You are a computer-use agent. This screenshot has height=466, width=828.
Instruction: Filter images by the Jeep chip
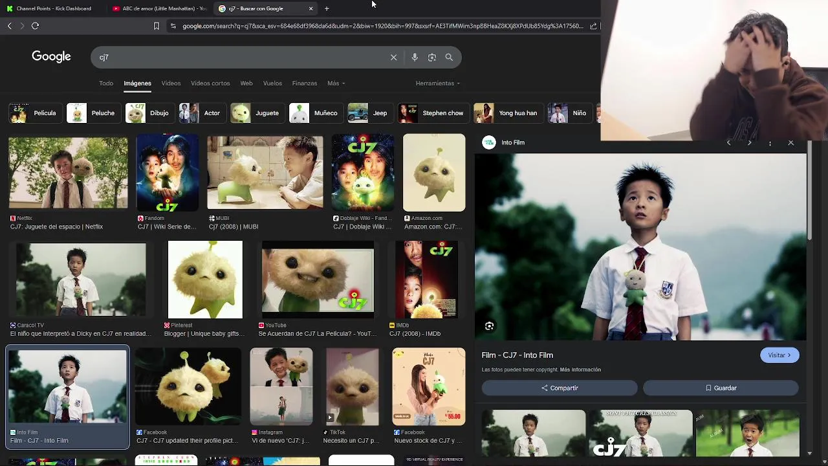pyautogui.click(x=369, y=113)
